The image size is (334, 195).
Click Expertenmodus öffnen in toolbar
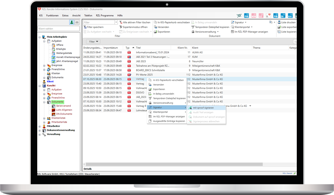point(133,27)
